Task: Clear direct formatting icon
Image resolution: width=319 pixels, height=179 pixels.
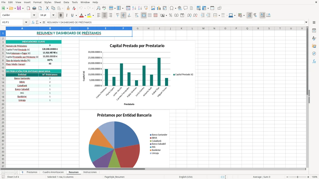Action: (x=74, y=8)
